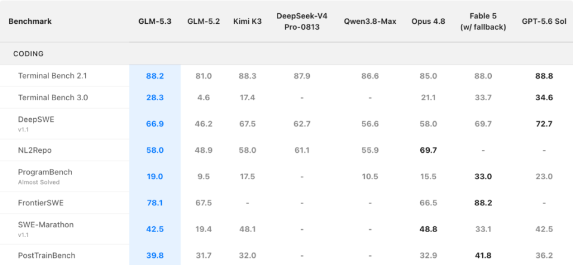Select GLM-5.3's FrontierSWE score 78.1
Screen dimensions: 573x265
[155, 202]
